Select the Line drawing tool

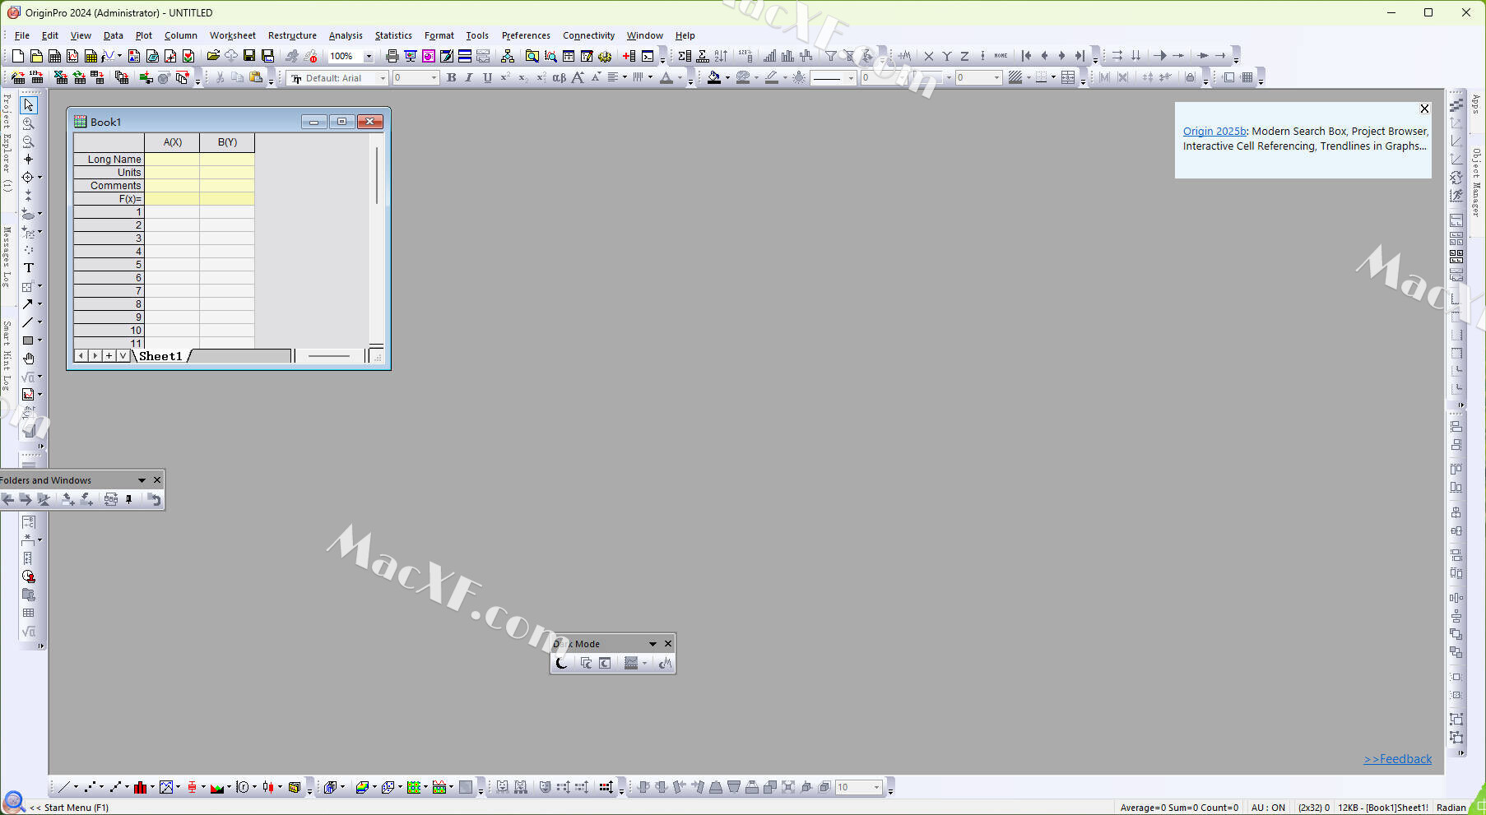(x=27, y=322)
